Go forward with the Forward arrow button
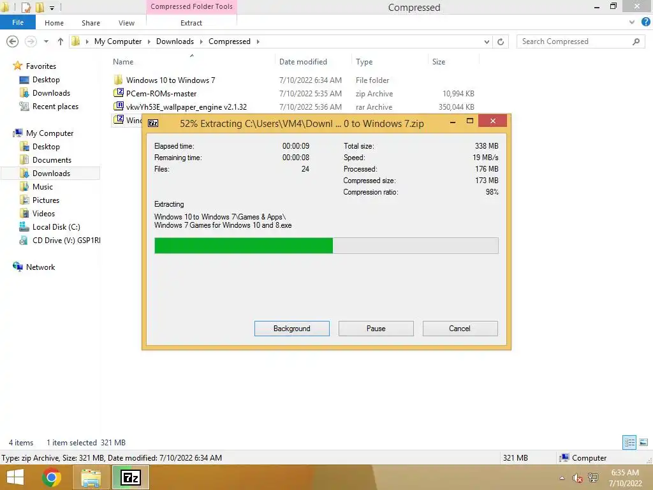The image size is (653, 490). [x=31, y=41]
